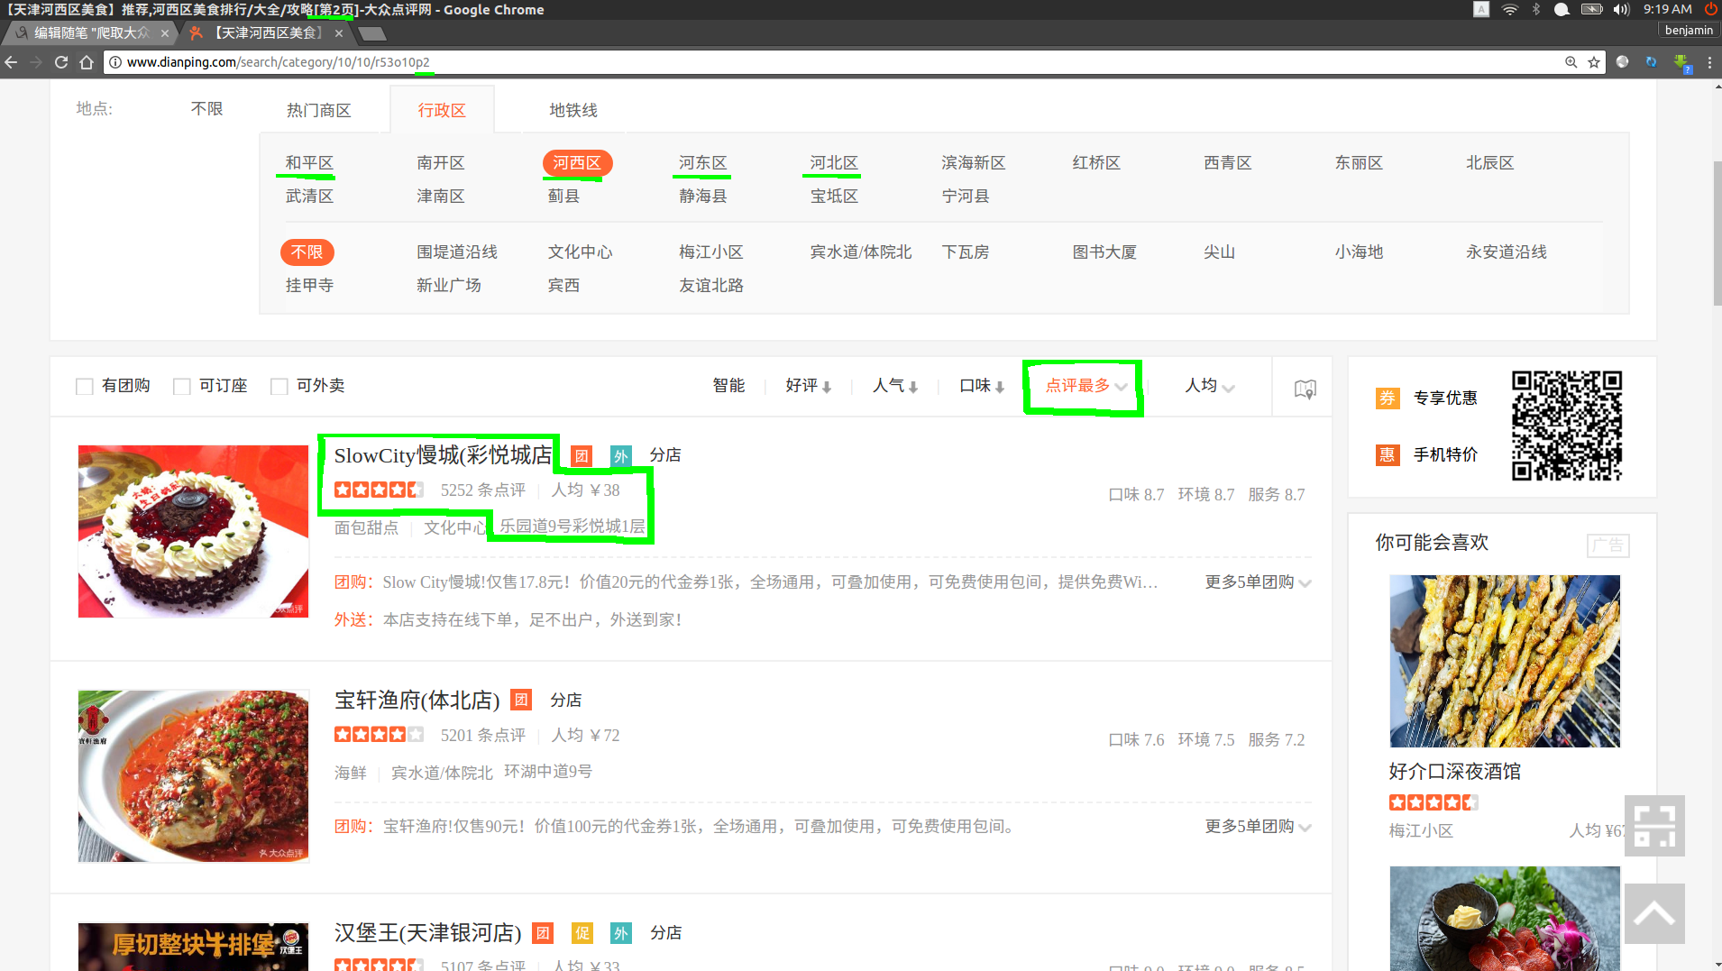Open Chrome three-dot menu

[x=1709, y=62]
